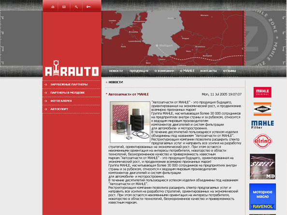Open the Ravenol motor oil banner
Viewport: 287px width, 215px height.
click(x=262, y=197)
